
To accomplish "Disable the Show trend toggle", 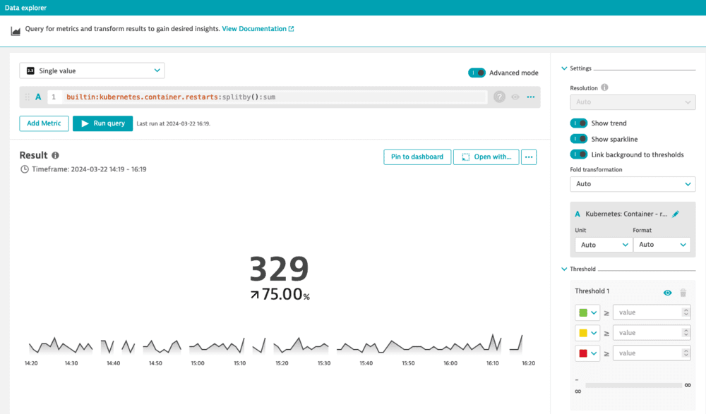I will point(578,123).
